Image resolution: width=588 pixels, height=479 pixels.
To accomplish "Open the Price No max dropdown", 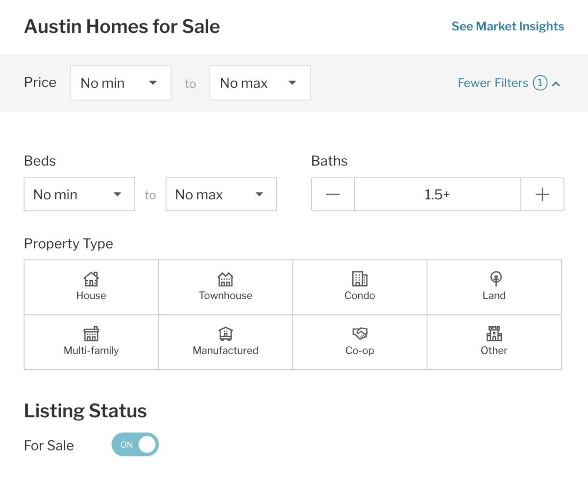I will [260, 83].
